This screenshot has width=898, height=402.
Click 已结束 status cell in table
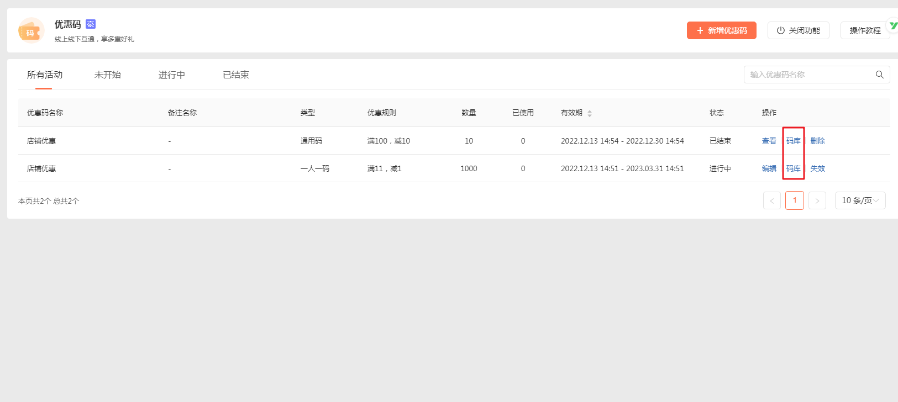click(x=720, y=141)
